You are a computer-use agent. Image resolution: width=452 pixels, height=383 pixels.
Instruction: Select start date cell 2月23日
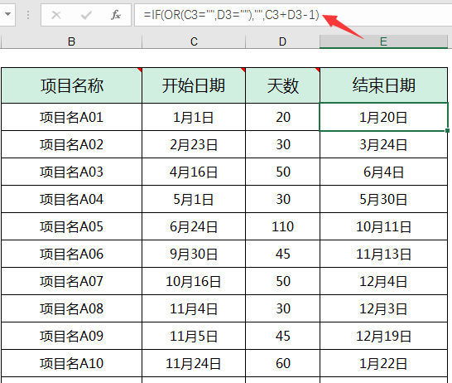click(194, 144)
